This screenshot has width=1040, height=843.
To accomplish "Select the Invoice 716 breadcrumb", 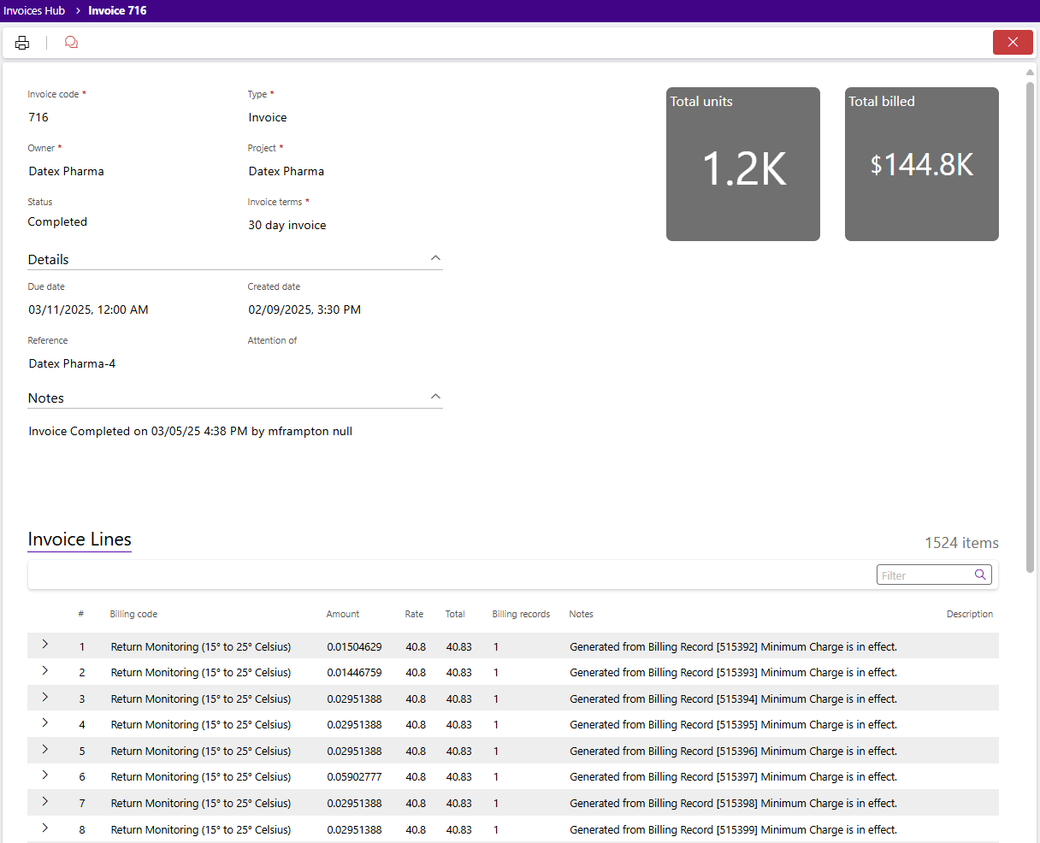I will click(117, 11).
